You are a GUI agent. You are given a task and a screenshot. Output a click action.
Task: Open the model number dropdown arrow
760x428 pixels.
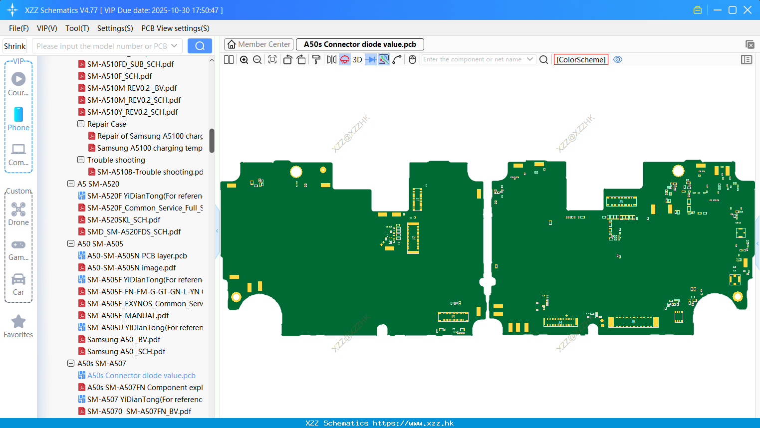174,46
